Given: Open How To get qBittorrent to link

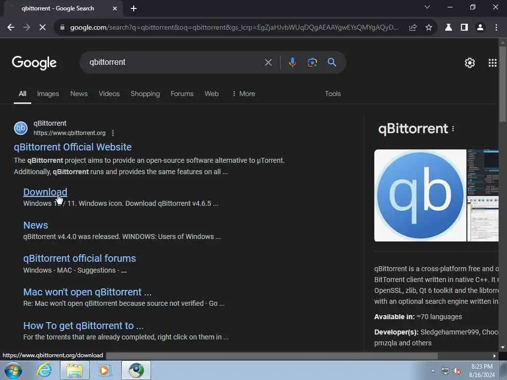Looking at the screenshot, I should coord(83,326).
